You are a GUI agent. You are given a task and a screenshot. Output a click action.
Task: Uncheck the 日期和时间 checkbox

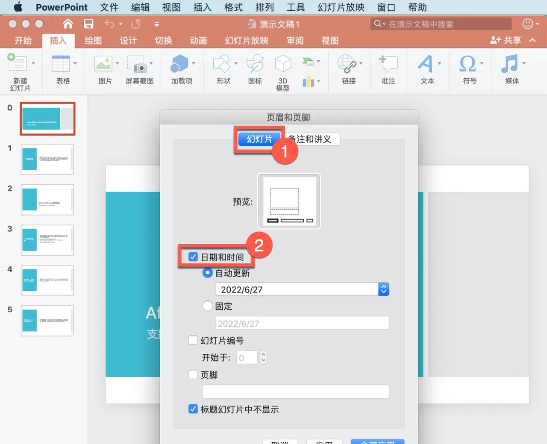coord(193,257)
